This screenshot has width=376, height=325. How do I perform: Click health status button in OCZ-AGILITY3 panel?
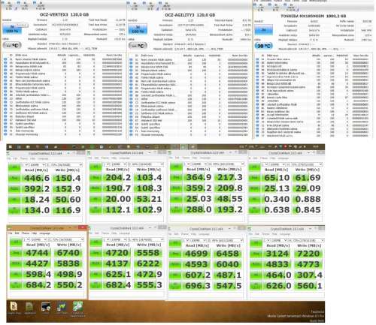[x=138, y=29]
